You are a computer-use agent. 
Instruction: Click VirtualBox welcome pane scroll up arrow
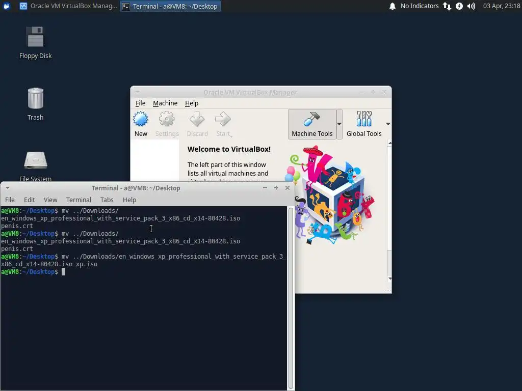click(x=389, y=143)
